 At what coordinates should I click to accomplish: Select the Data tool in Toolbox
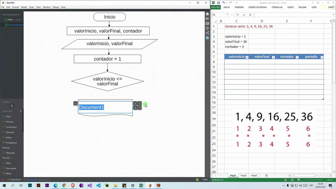(x=8, y=163)
